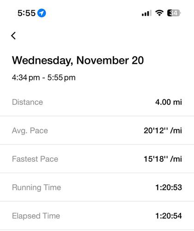Tap the number 34 inside battery icon

point(173,13)
